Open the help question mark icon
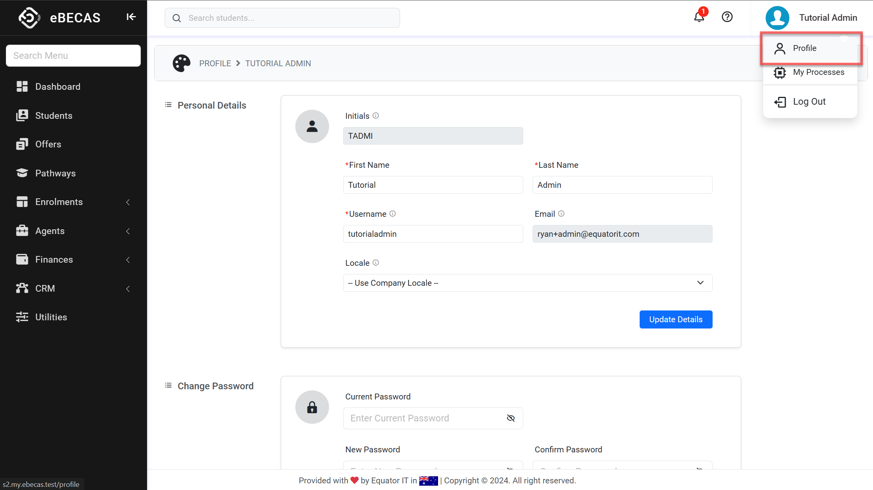 727,17
